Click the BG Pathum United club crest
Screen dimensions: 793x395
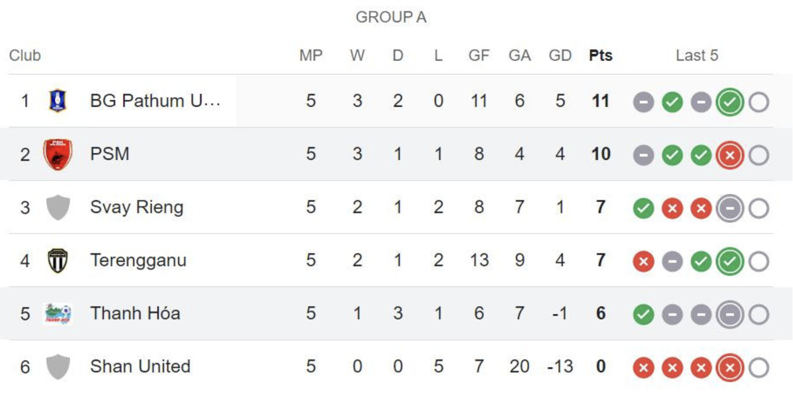pos(57,101)
